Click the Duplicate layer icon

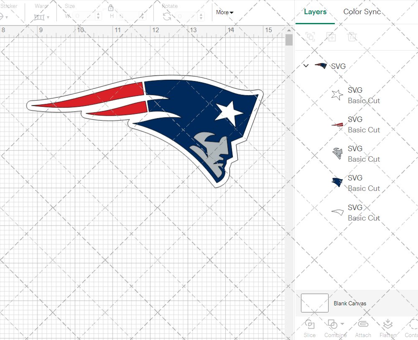click(331, 37)
